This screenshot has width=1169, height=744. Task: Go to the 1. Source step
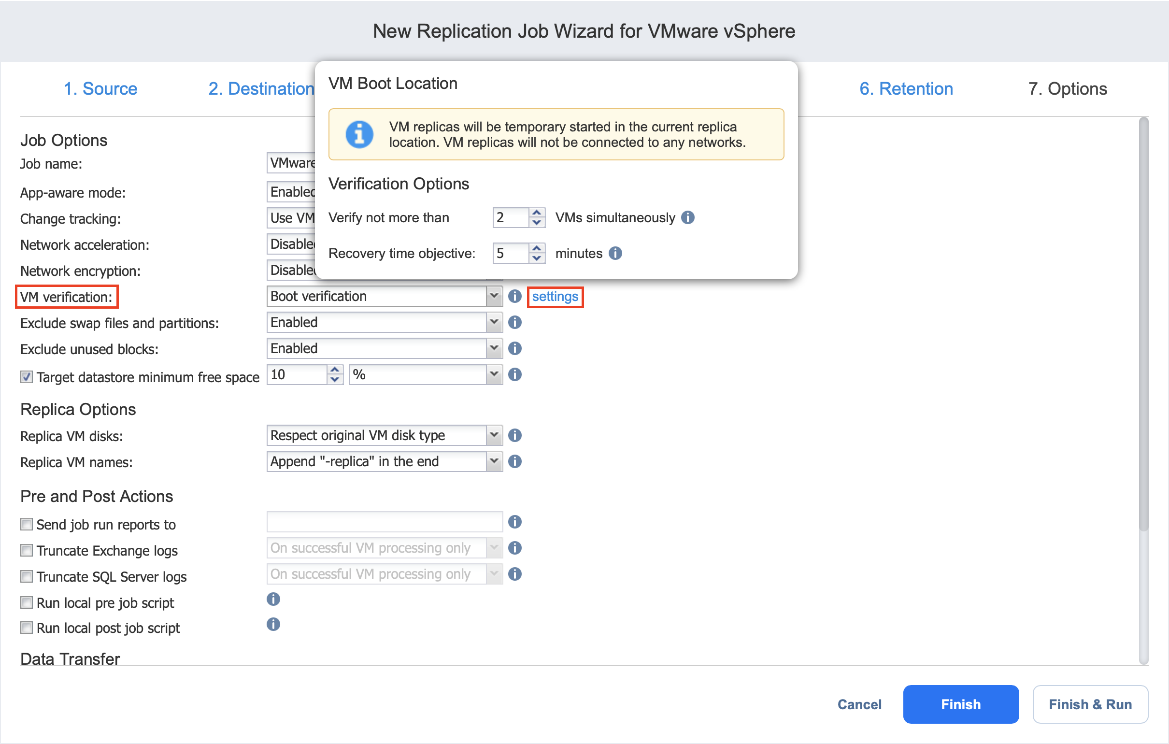click(100, 89)
